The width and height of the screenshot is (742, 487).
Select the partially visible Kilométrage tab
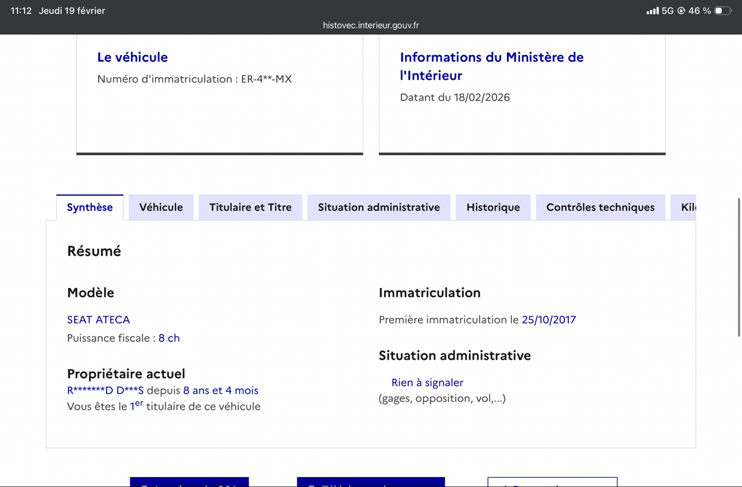688,208
